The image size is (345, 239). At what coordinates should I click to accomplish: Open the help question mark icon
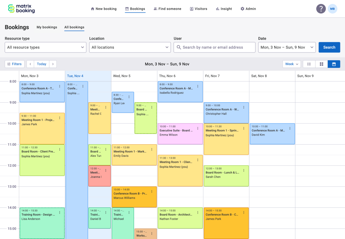321,9
